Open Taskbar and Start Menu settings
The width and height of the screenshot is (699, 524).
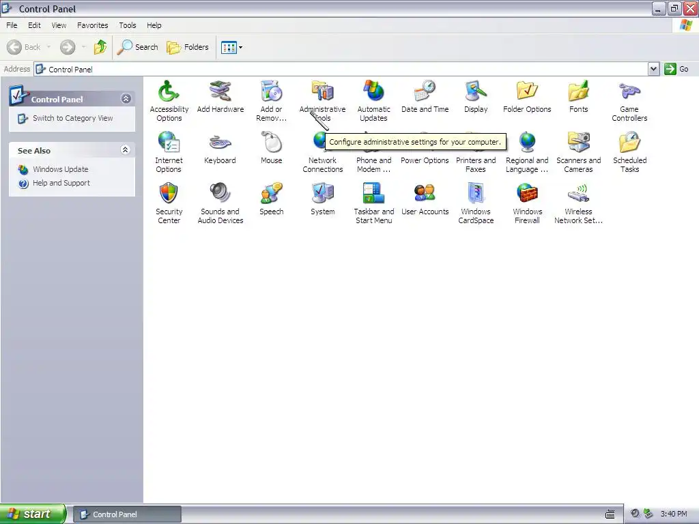[x=373, y=203]
